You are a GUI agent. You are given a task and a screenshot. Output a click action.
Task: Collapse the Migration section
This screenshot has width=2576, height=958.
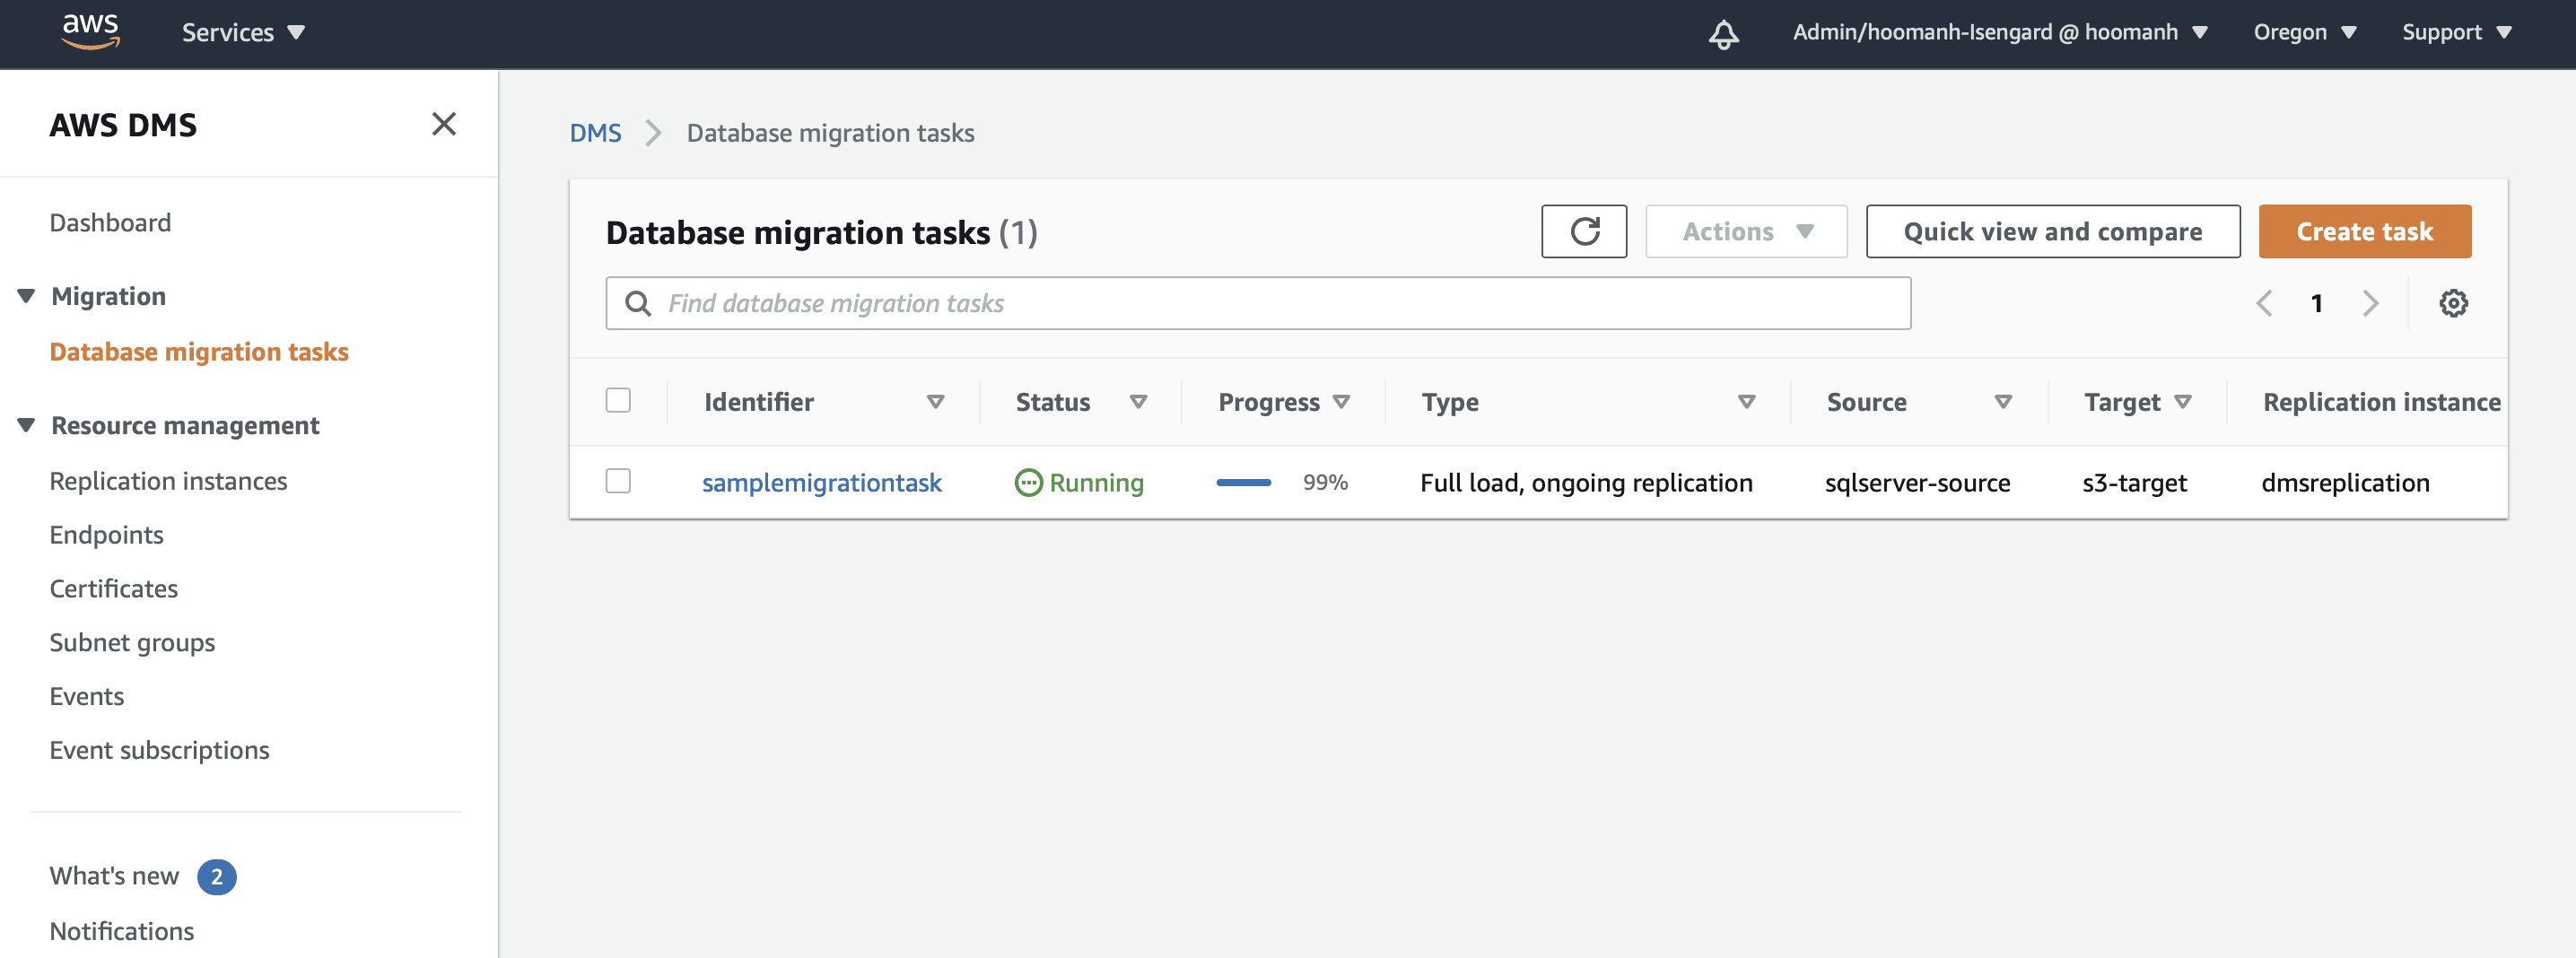click(26, 296)
